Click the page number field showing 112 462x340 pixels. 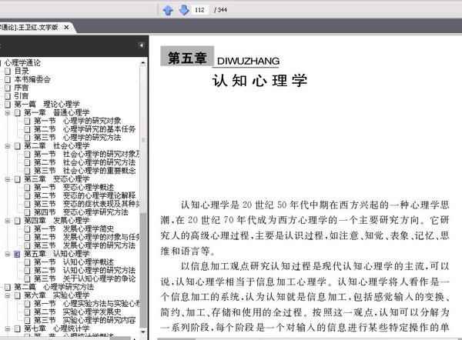click(199, 10)
